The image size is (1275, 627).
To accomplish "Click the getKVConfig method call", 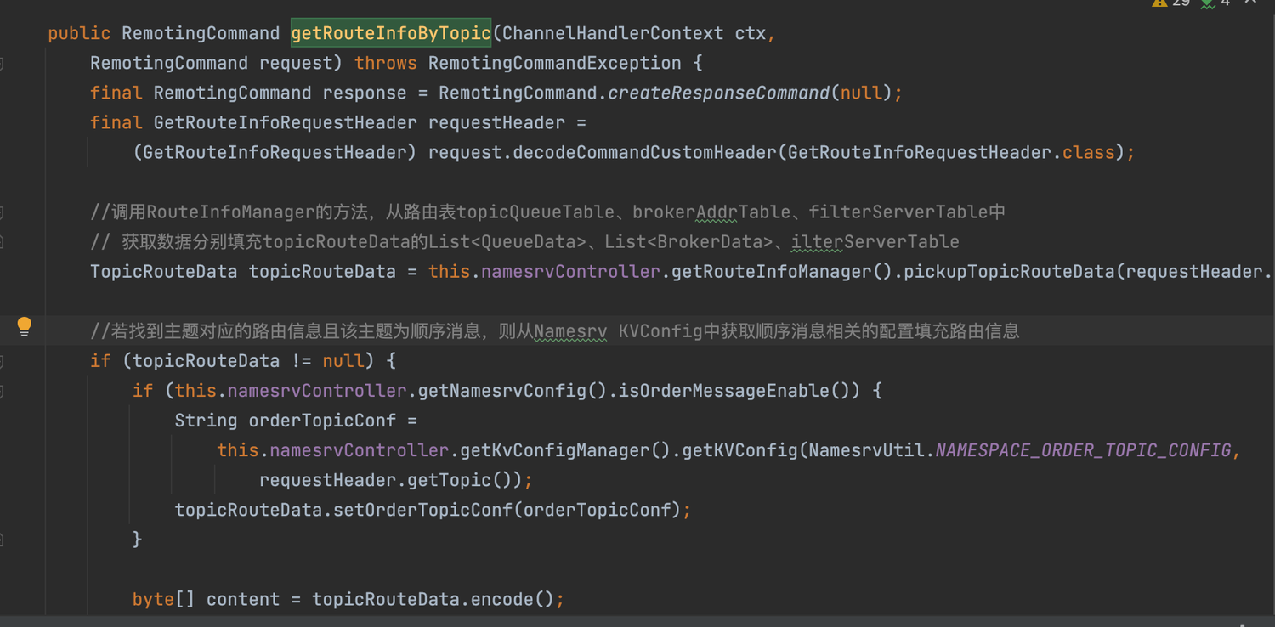I will (739, 449).
